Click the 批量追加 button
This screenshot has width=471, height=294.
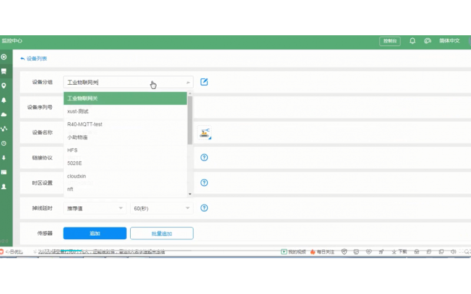click(161, 233)
